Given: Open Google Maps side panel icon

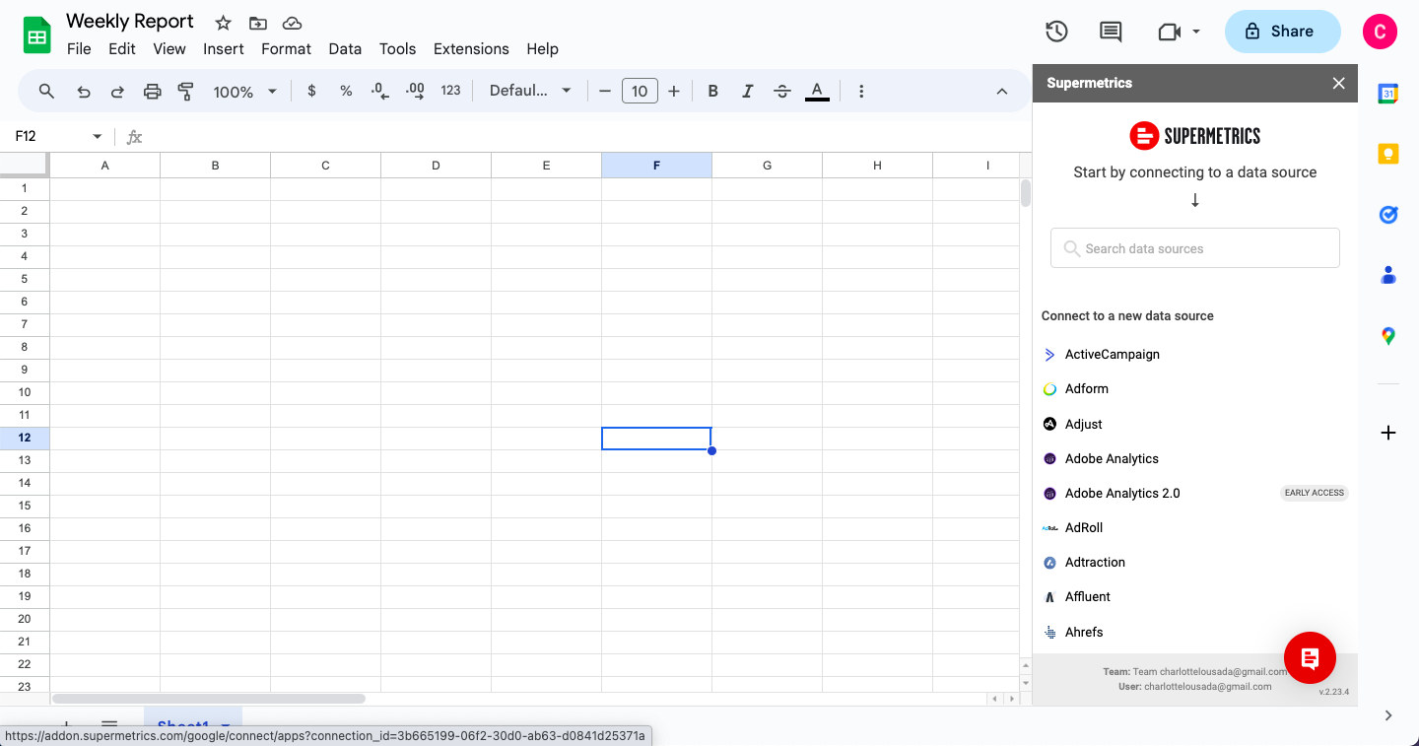Looking at the screenshot, I should tap(1388, 336).
